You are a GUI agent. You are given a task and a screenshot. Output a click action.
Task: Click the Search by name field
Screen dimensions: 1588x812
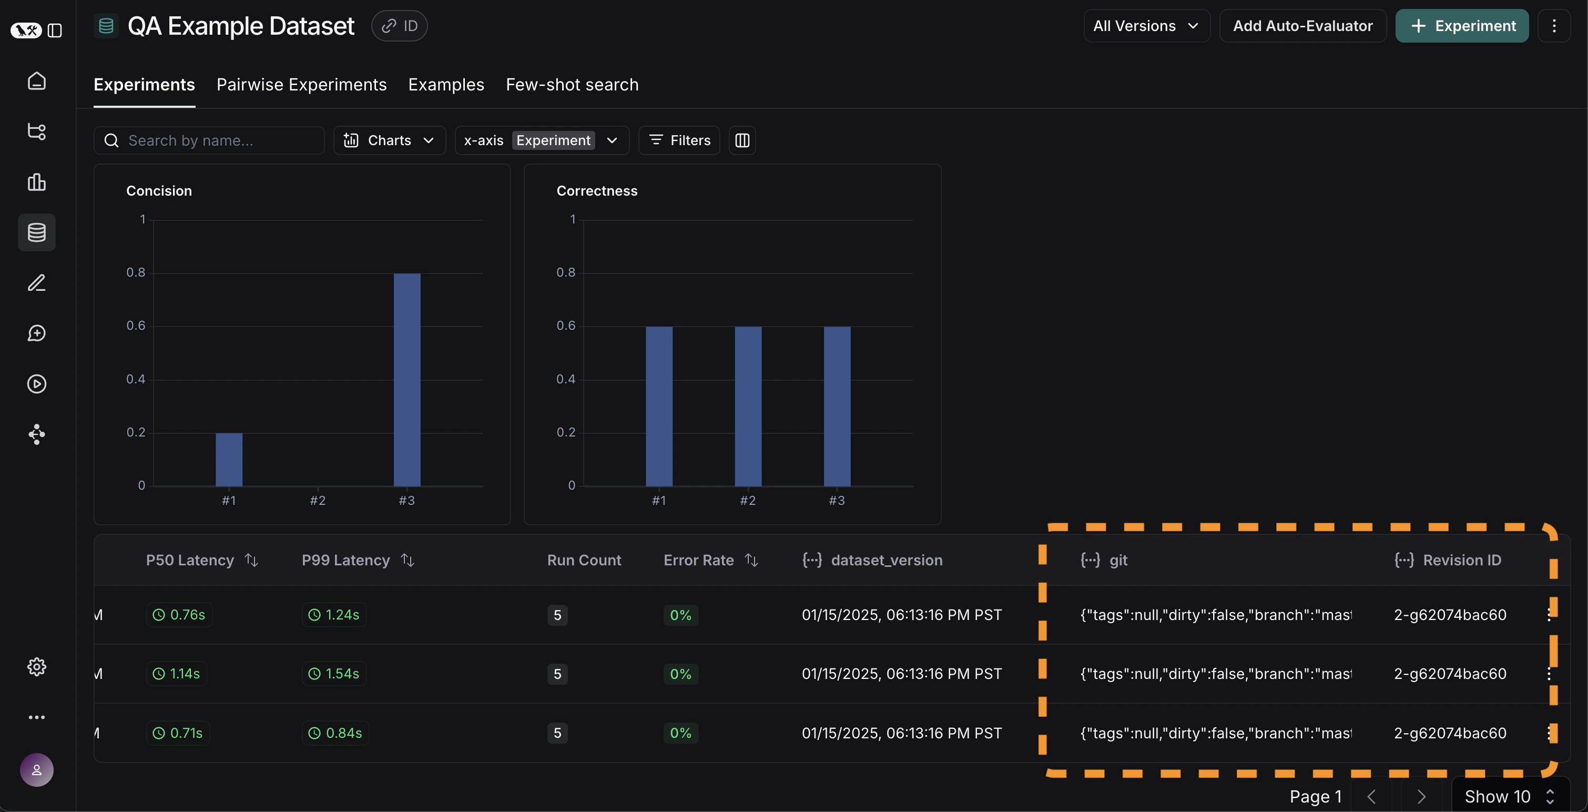point(210,140)
